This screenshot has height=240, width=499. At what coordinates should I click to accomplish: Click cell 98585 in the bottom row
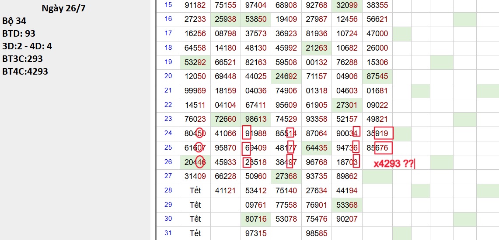tap(317, 233)
